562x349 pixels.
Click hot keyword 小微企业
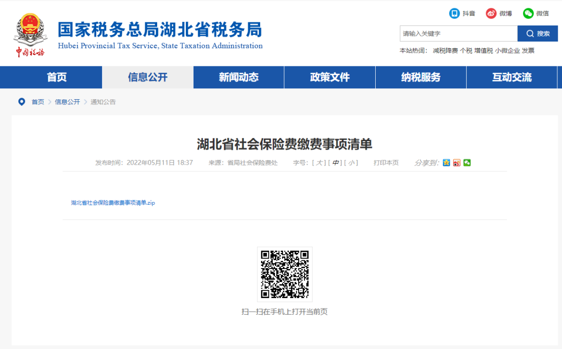(507, 51)
